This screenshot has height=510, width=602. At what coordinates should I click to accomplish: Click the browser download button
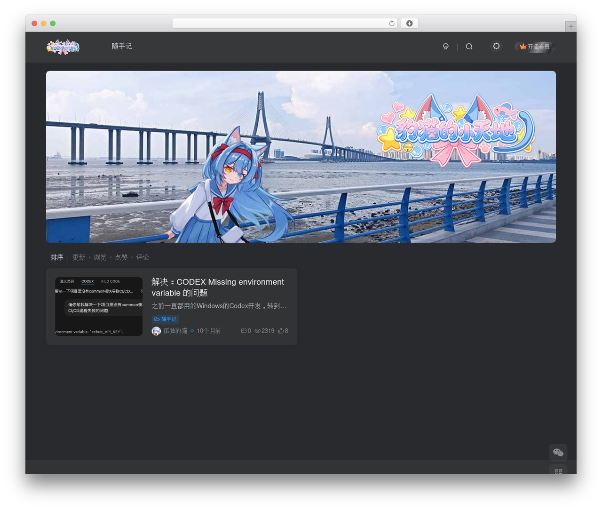pos(409,24)
